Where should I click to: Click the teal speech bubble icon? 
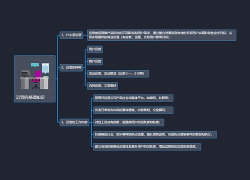35,65
